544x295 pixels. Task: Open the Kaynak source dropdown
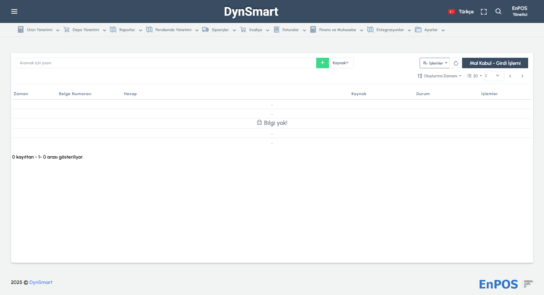(341, 63)
